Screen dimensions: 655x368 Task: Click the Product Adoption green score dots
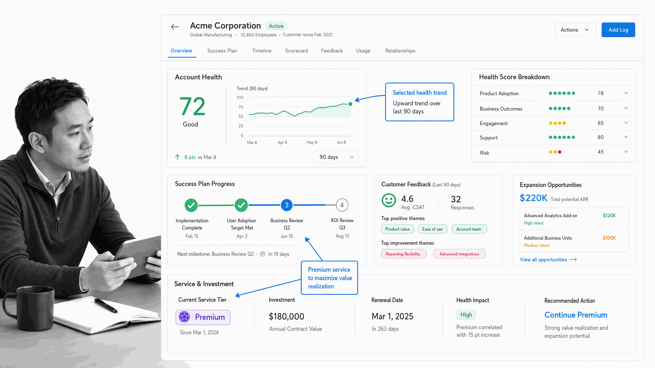562,93
